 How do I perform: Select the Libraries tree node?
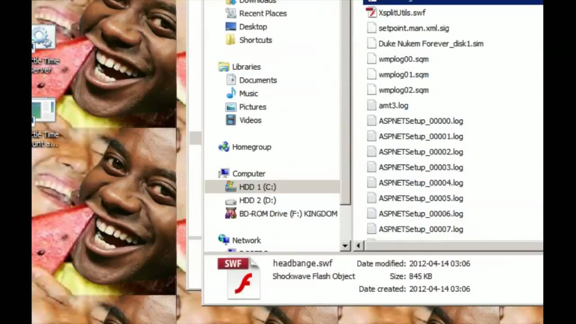[x=246, y=67]
